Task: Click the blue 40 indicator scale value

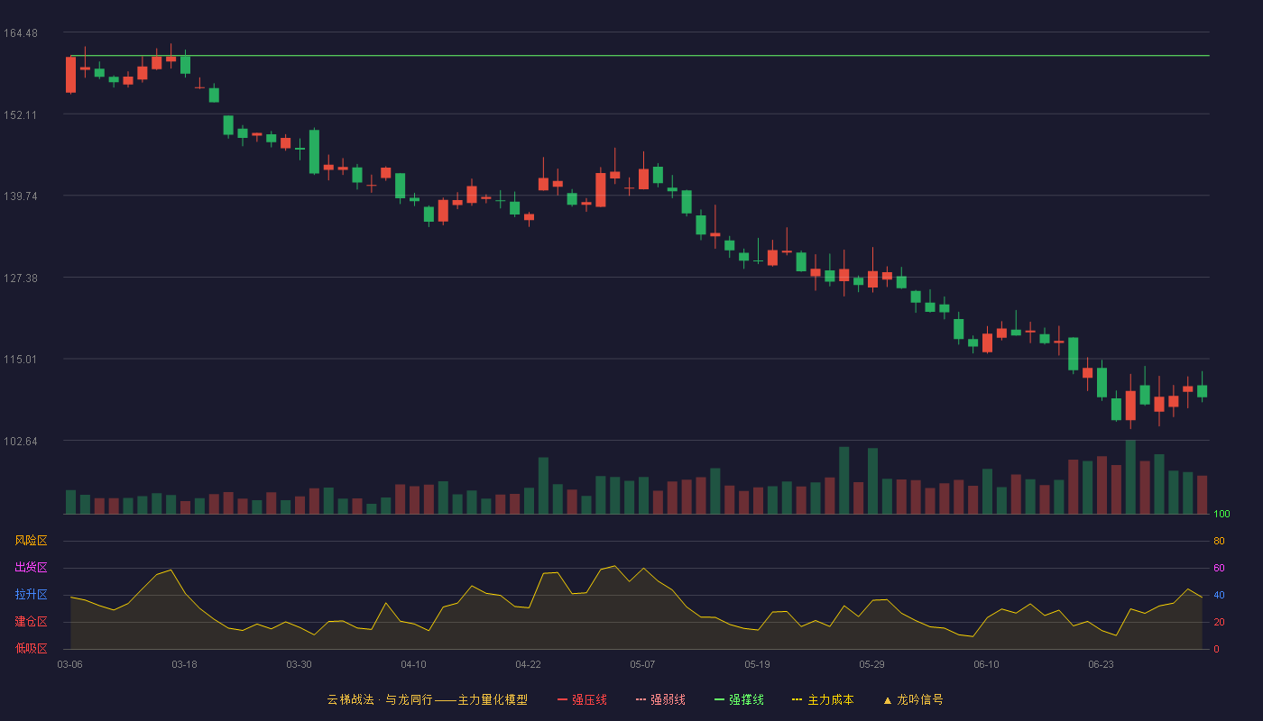Action: 1219,595
